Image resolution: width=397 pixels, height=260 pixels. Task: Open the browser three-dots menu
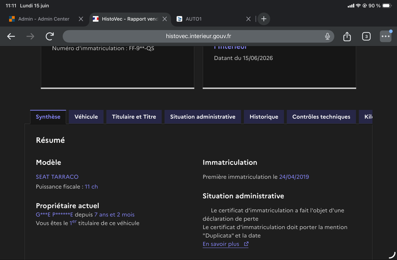tap(386, 36)
